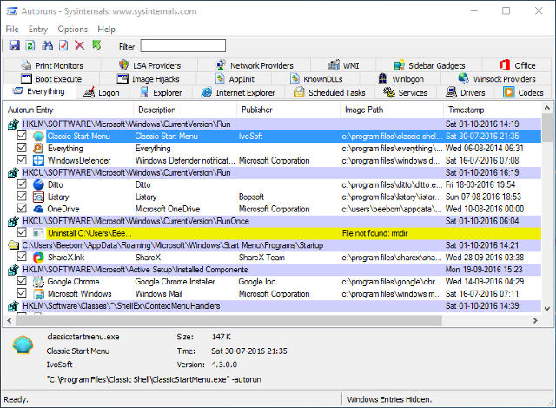Click the large shell icon in details pane

click(x=23, y=344)
